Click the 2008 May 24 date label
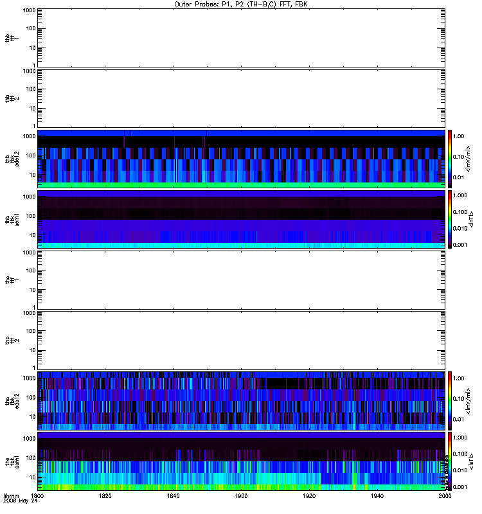The width and height of the screenshot is (482, 514). point(21,501)
